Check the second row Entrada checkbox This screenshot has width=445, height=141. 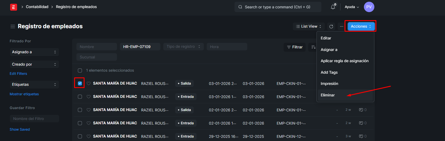click(80, 97)
